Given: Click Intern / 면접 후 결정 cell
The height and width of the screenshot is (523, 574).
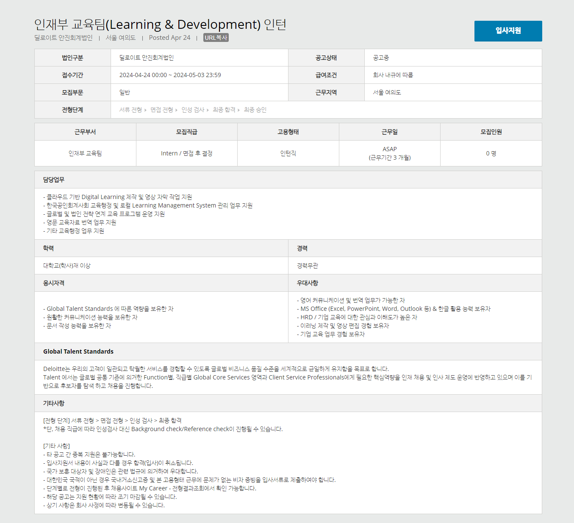Looking at the screenshot, I should [x=187, y=153].
